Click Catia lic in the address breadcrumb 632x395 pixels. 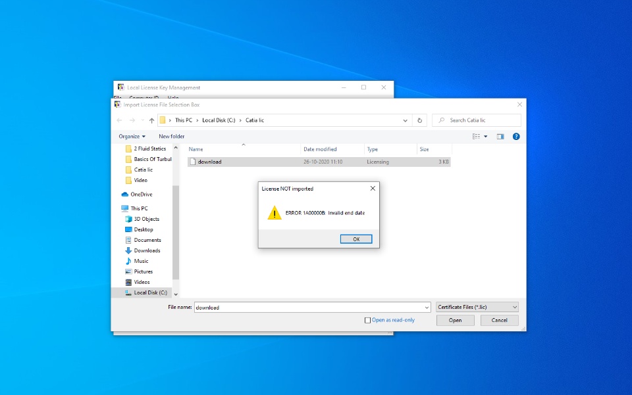(x=255, y=120)
